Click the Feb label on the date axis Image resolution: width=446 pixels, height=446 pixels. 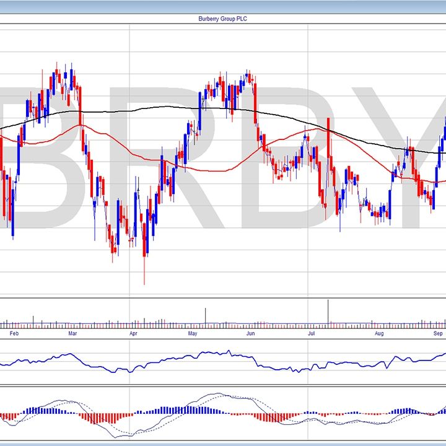(x=14, y=334)
